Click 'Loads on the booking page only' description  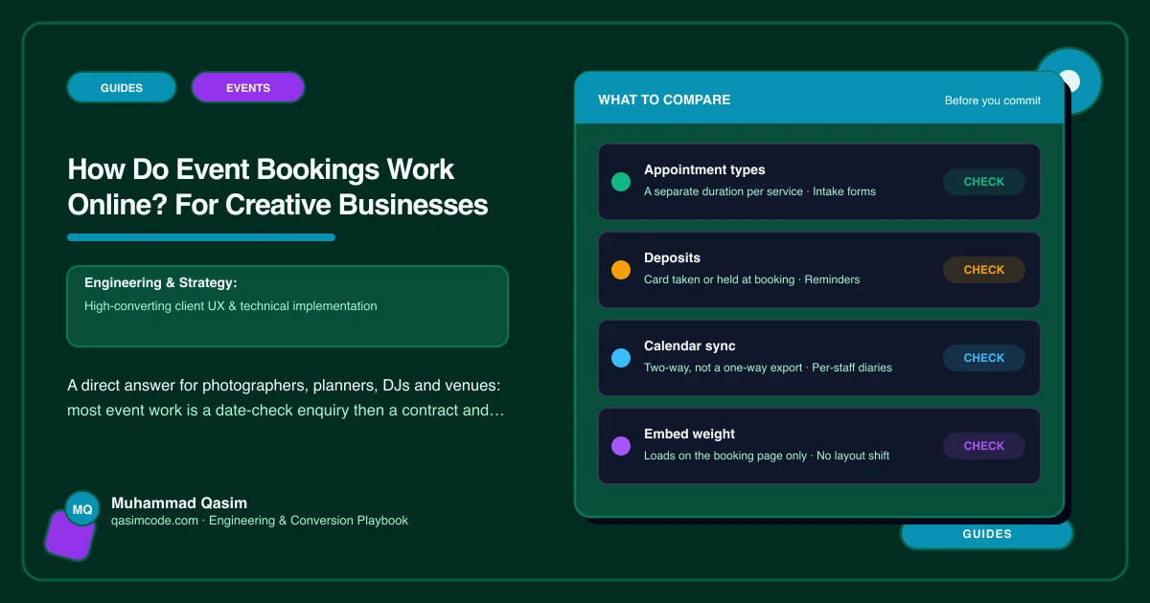pos(767,456)
